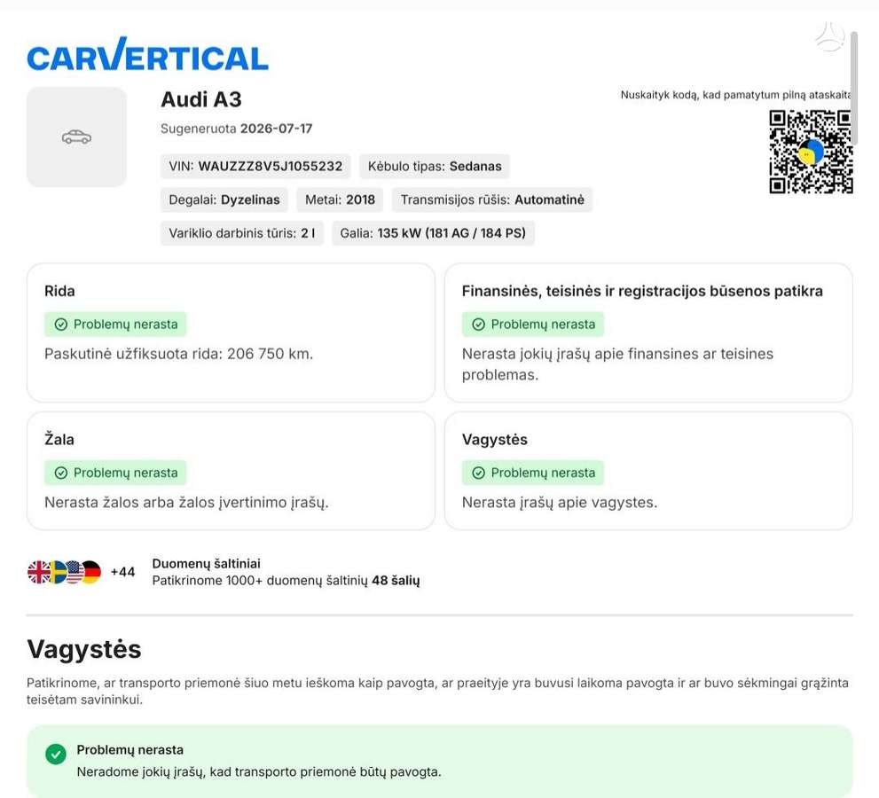Screen dimensions: 879x798
Task: Open the Rida card heading
Action: pyautogui.click(x=59, y=291)
